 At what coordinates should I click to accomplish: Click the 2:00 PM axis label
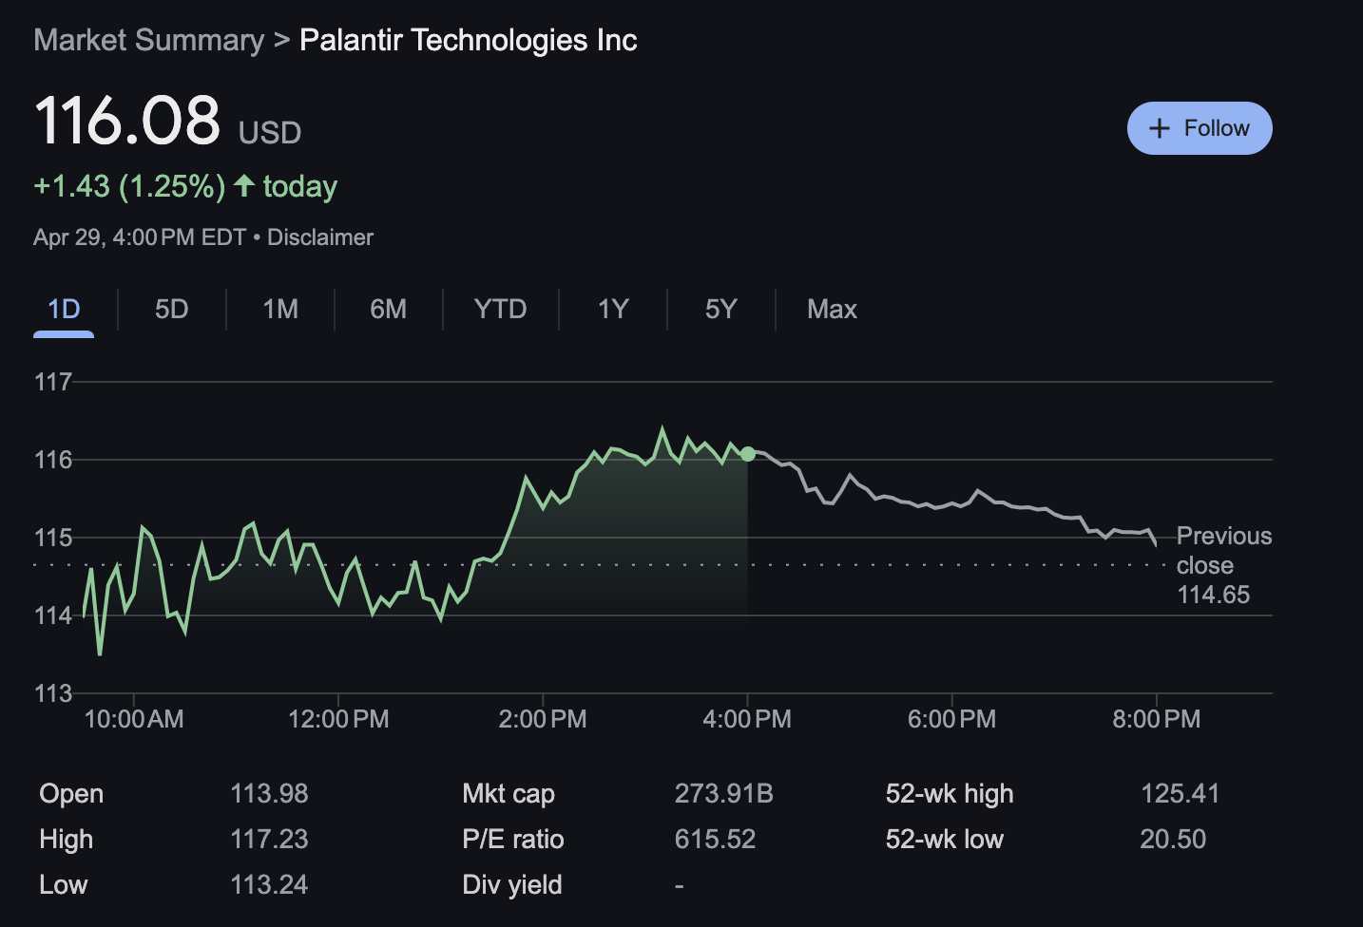pyautogui.click(x=543, y=719)
